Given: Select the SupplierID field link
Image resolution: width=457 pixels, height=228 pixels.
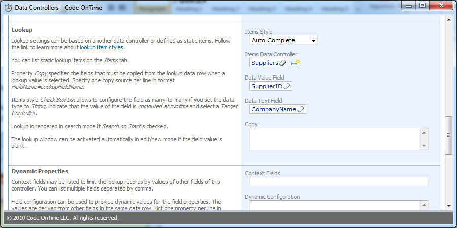Looking at the screenshot, I should coord(267,86).
